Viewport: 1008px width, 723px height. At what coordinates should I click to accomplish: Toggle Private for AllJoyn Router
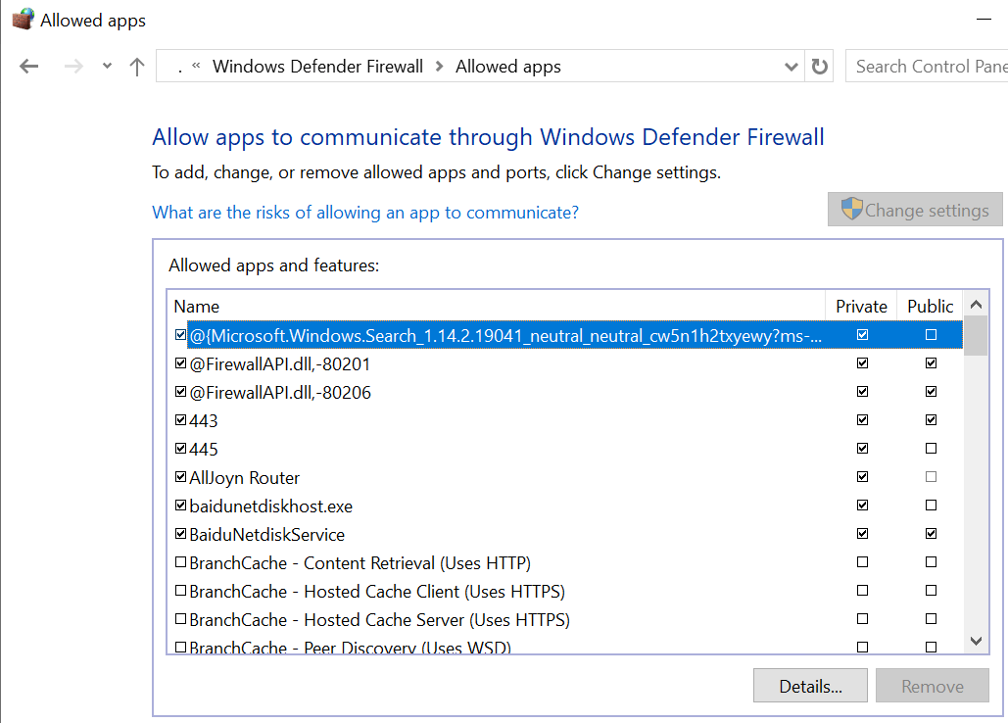[863, 477]
